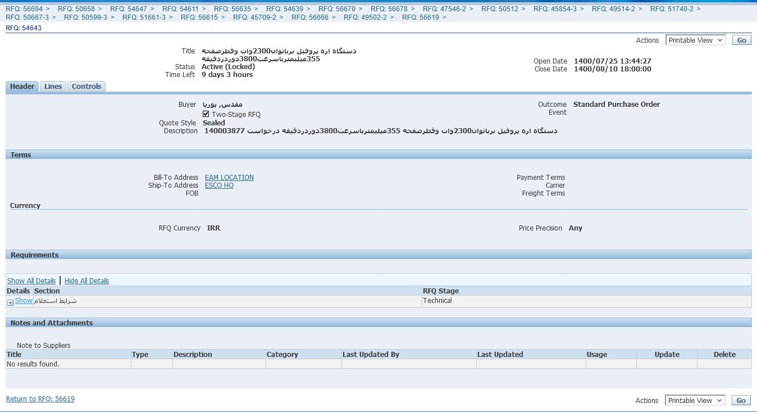Follow Return to RFQ: 56619 link

[40, 399]
